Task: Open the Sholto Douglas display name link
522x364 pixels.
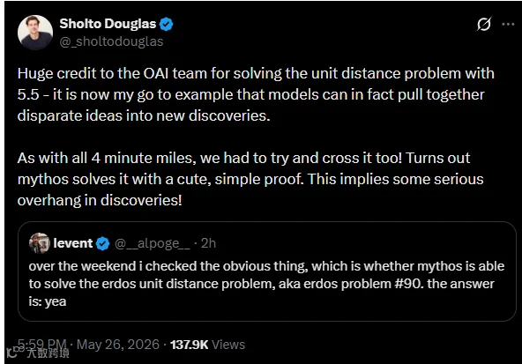Action: [108, 24]
